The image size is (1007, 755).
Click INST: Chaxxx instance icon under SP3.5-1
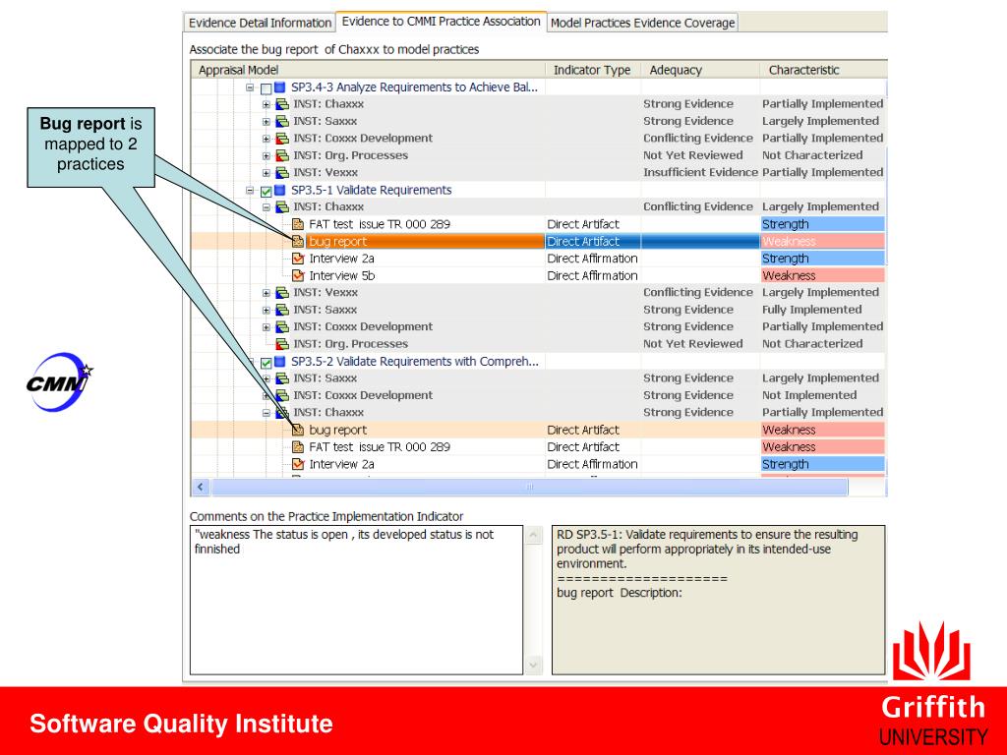[282, 206]
